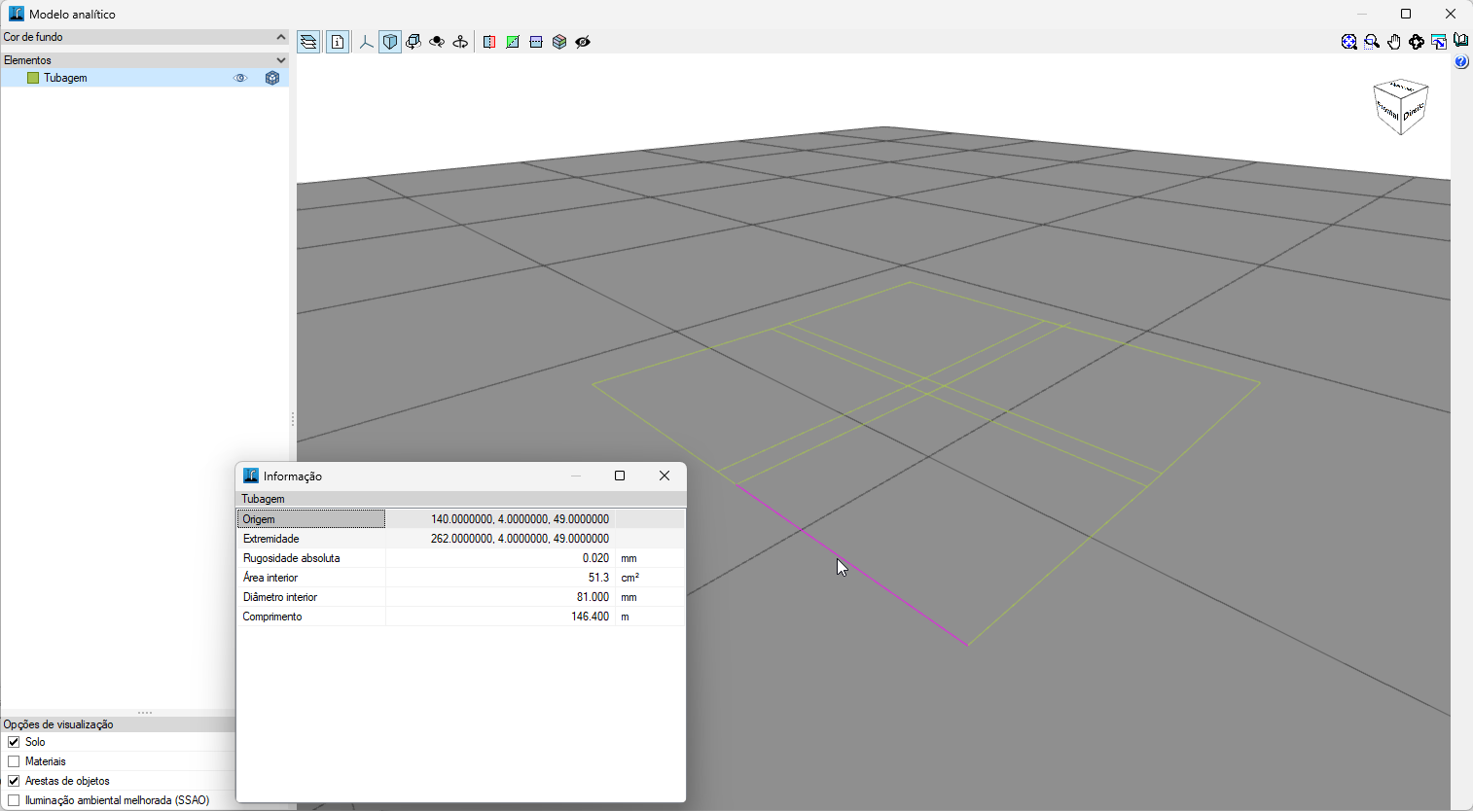Viewport: 1473px width, 811px height.
Task: Enable the Materiais checkbox
Action: coord(14,761)
